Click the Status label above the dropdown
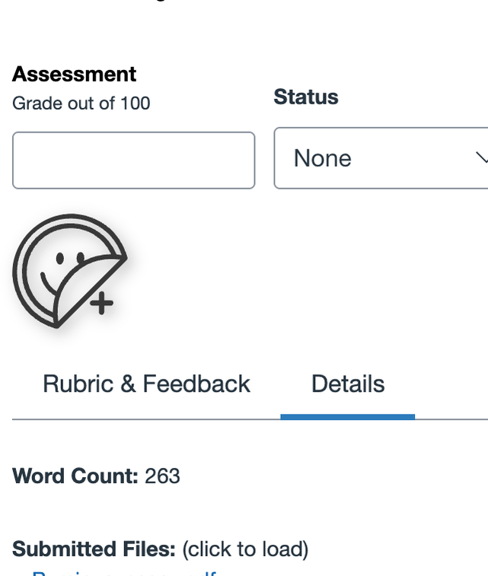The width and height of the screenshot is (488, 576). pyautogui.click(x=305, y=97)
